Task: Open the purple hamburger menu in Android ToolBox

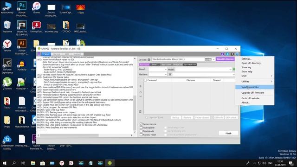Action: click(39, 54)
